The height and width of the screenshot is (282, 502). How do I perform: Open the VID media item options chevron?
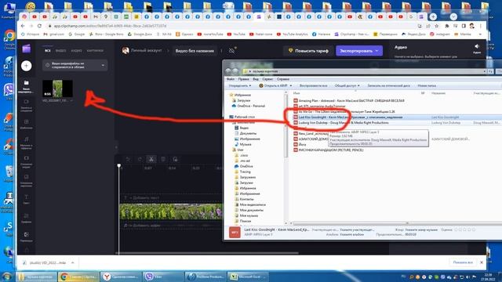pos(71,101)
